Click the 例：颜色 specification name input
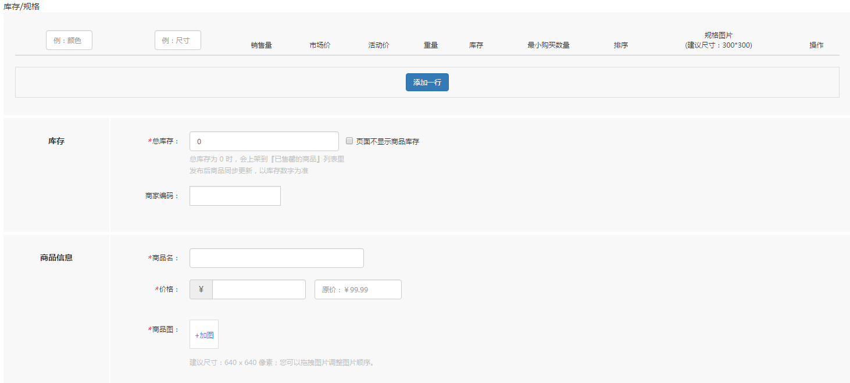This screenshot has width=850, height=383. tap(69, 40)
